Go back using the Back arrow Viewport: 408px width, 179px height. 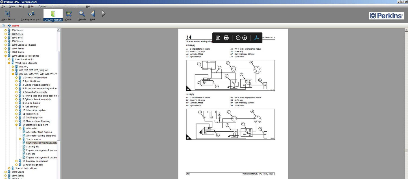[x=93, y=15]
